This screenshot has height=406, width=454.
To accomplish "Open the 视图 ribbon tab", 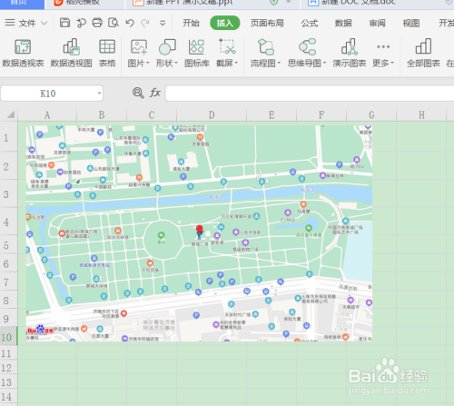I will pyautogui.click(x=411, y=23).
